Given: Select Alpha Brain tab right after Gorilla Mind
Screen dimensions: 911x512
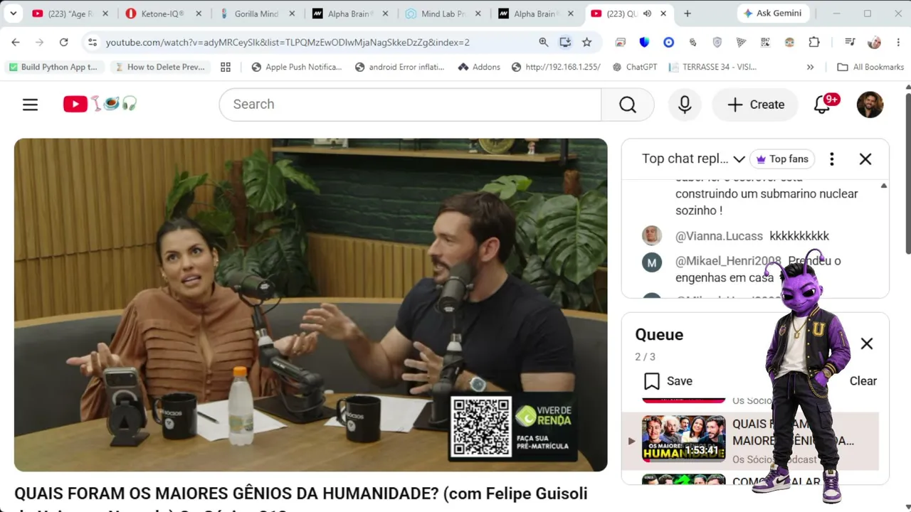Looking at the screenshot, I should tap(349, 14).
